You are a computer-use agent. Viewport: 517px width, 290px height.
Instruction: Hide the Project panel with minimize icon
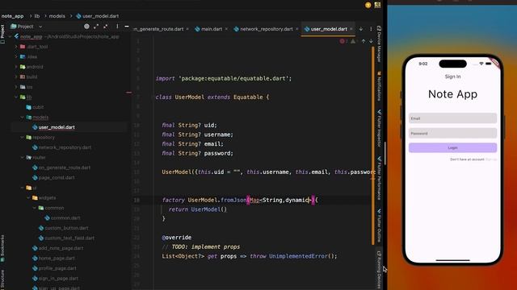127,27
